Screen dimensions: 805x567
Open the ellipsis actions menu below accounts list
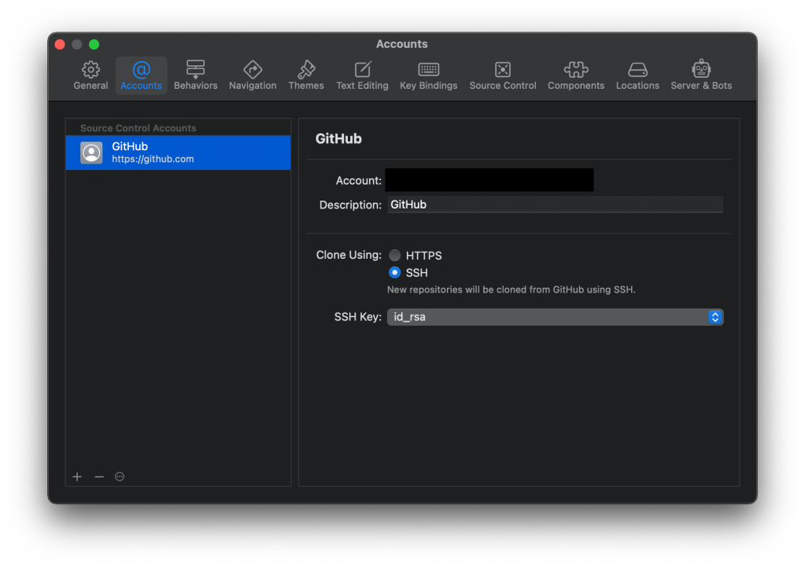coord(120,477)
